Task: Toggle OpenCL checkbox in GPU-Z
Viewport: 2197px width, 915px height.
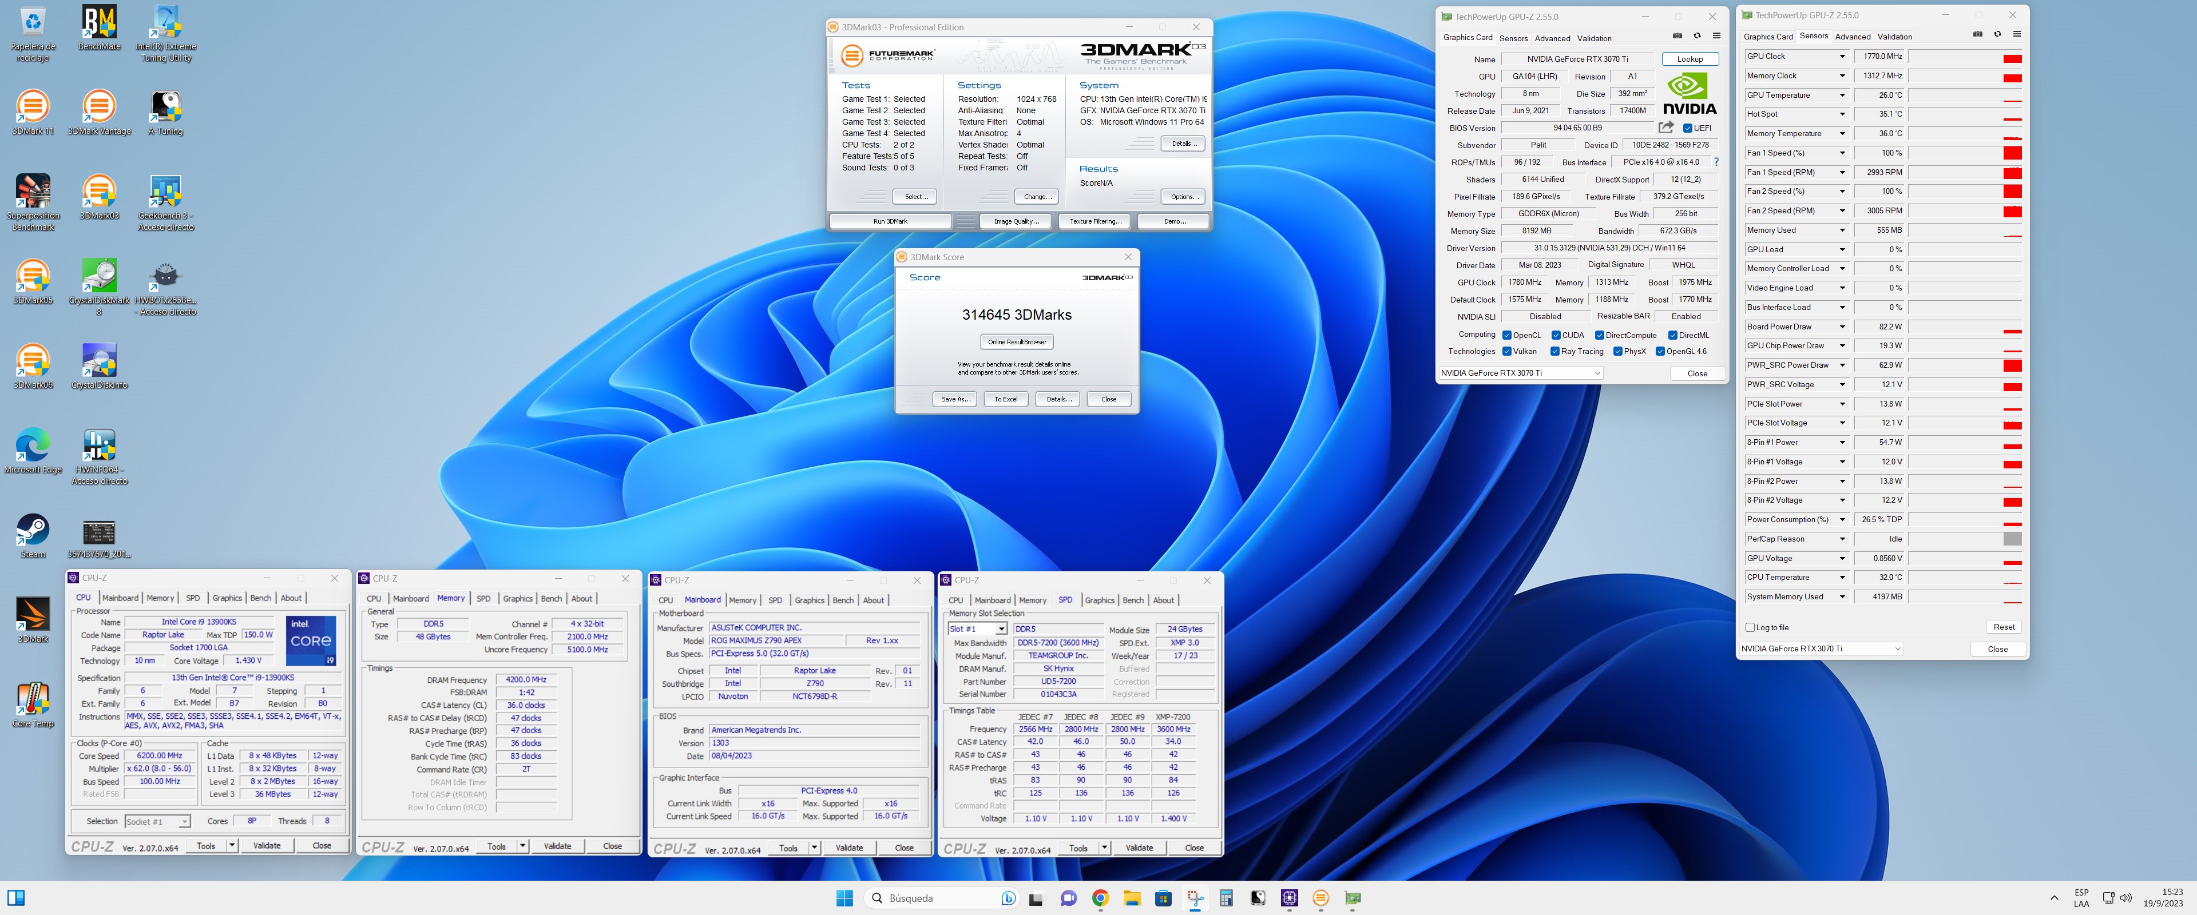Action: [1507, 335]
